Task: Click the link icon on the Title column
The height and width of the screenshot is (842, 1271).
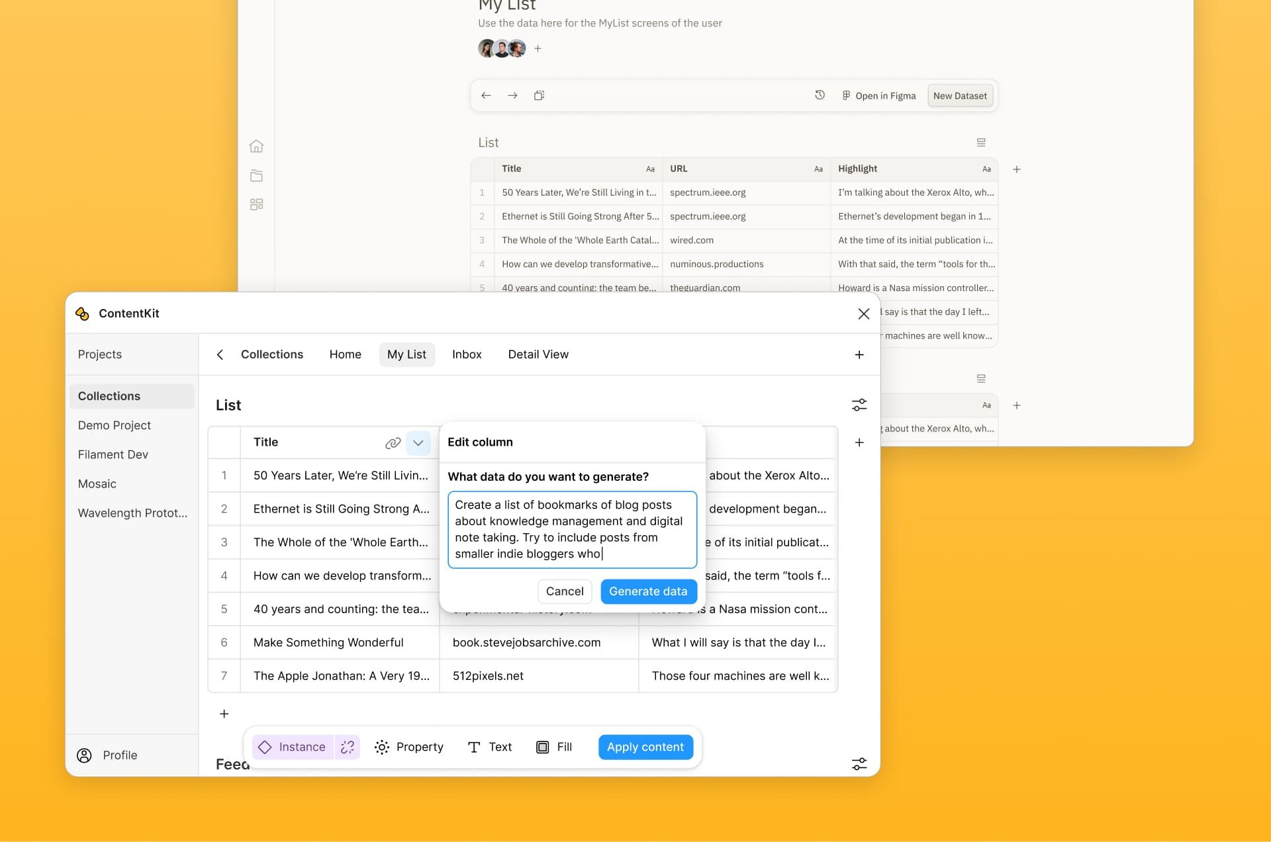Action: click(x=393, y=443)
